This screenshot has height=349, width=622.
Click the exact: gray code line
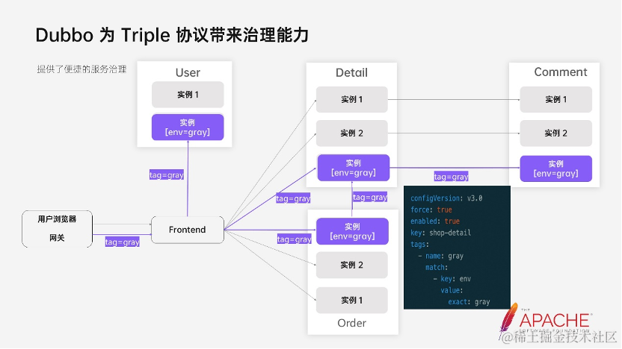point(469,302)
